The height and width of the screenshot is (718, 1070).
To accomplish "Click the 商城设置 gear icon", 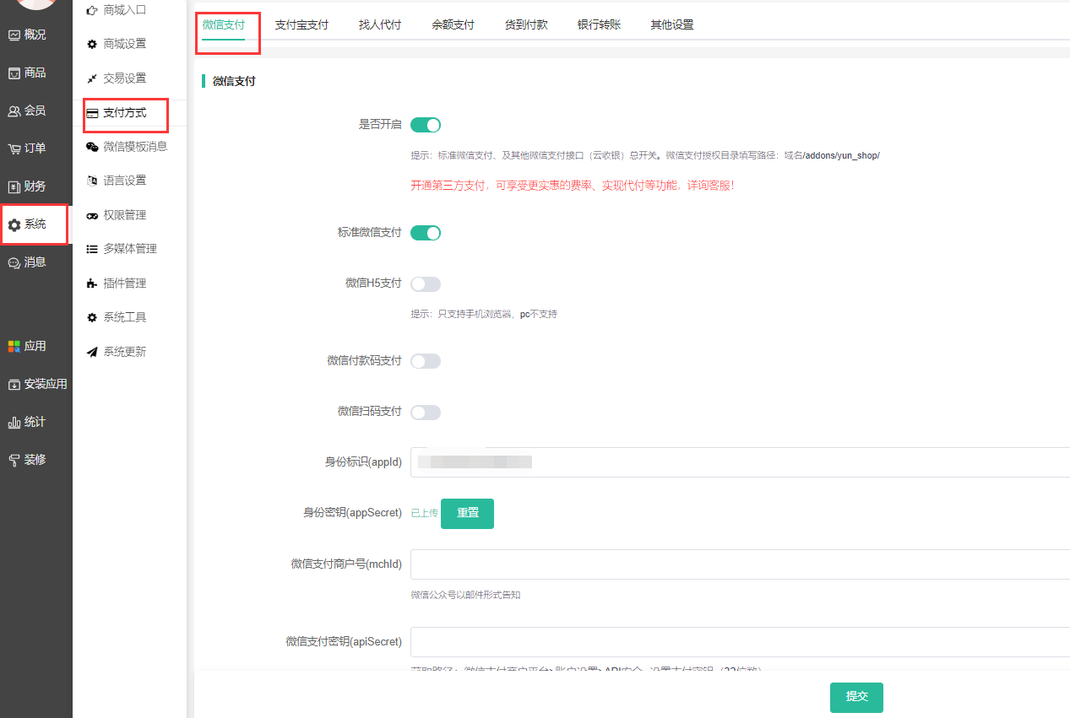I will click(x=92, y=44).
